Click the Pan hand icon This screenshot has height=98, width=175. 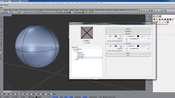[22, 12]
